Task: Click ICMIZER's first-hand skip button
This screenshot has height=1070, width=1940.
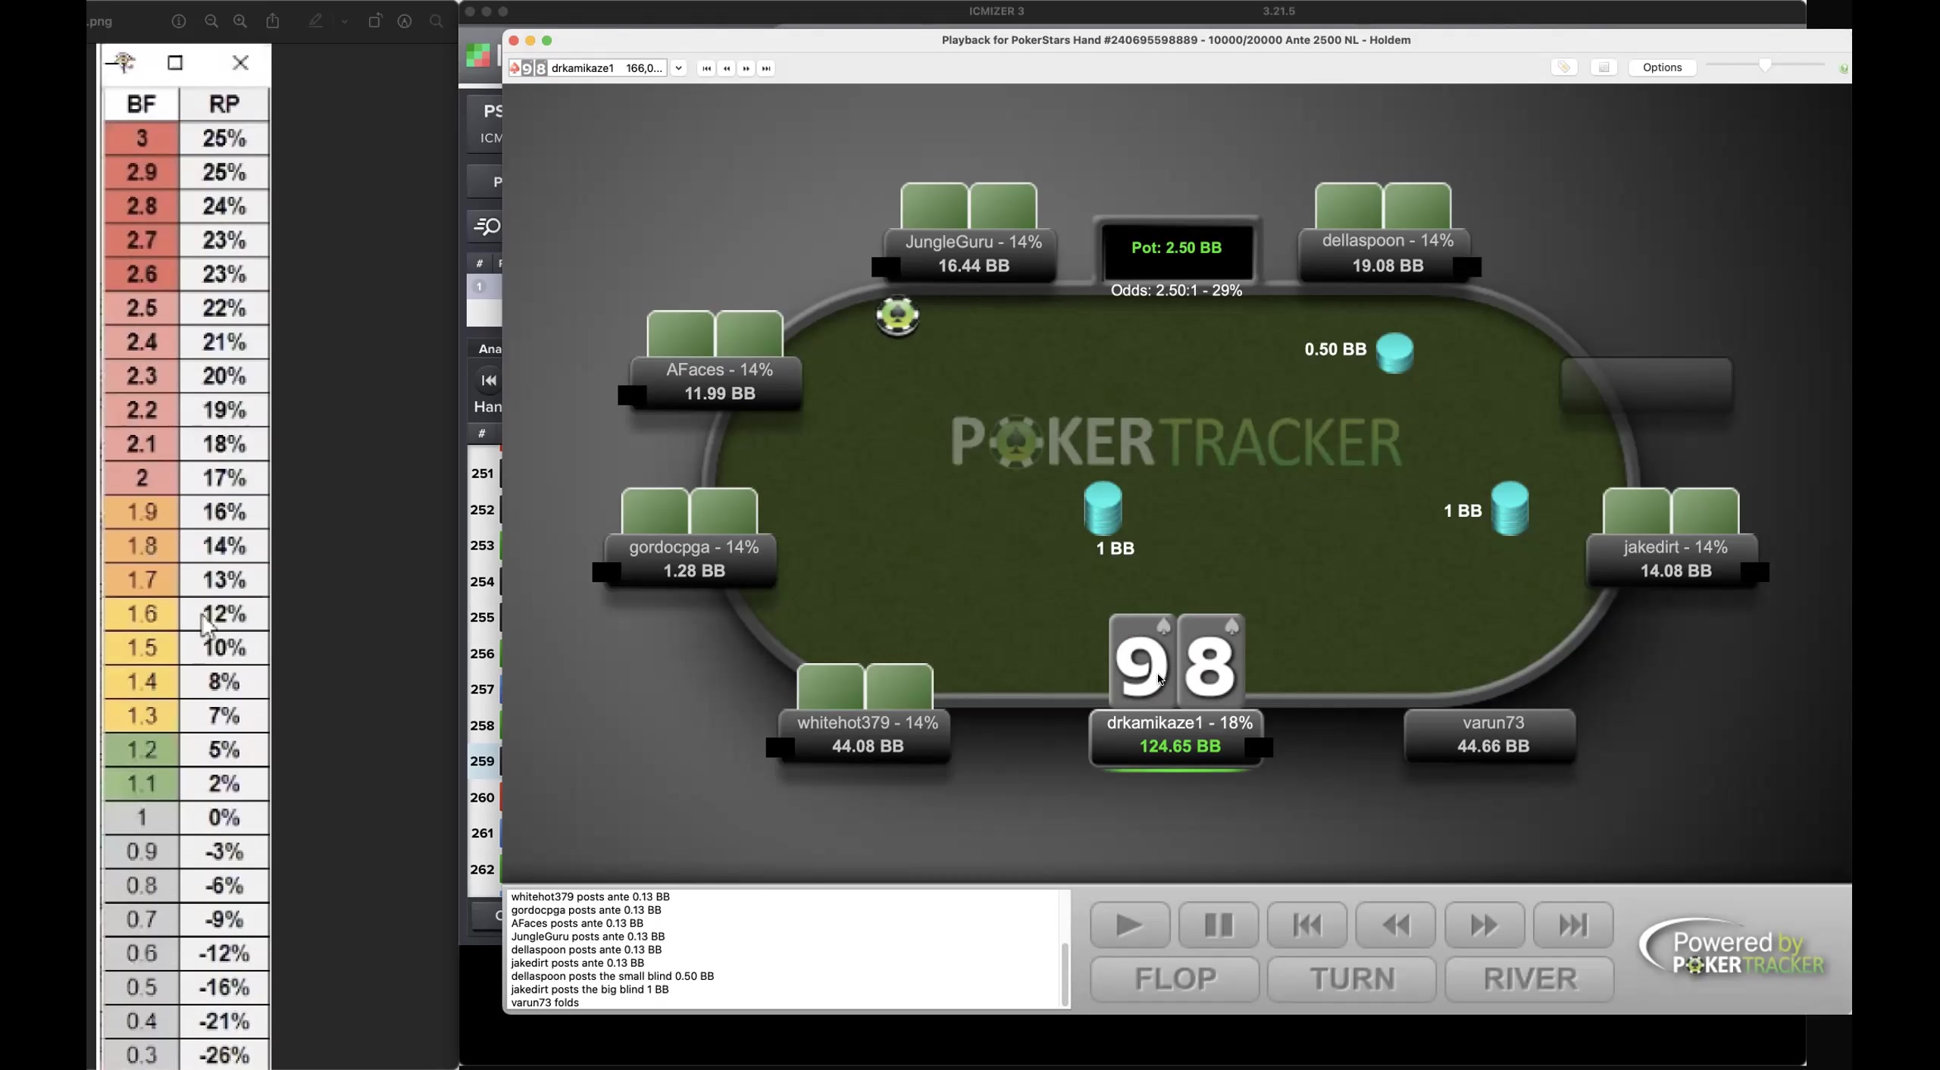Action: pos(489,380)
